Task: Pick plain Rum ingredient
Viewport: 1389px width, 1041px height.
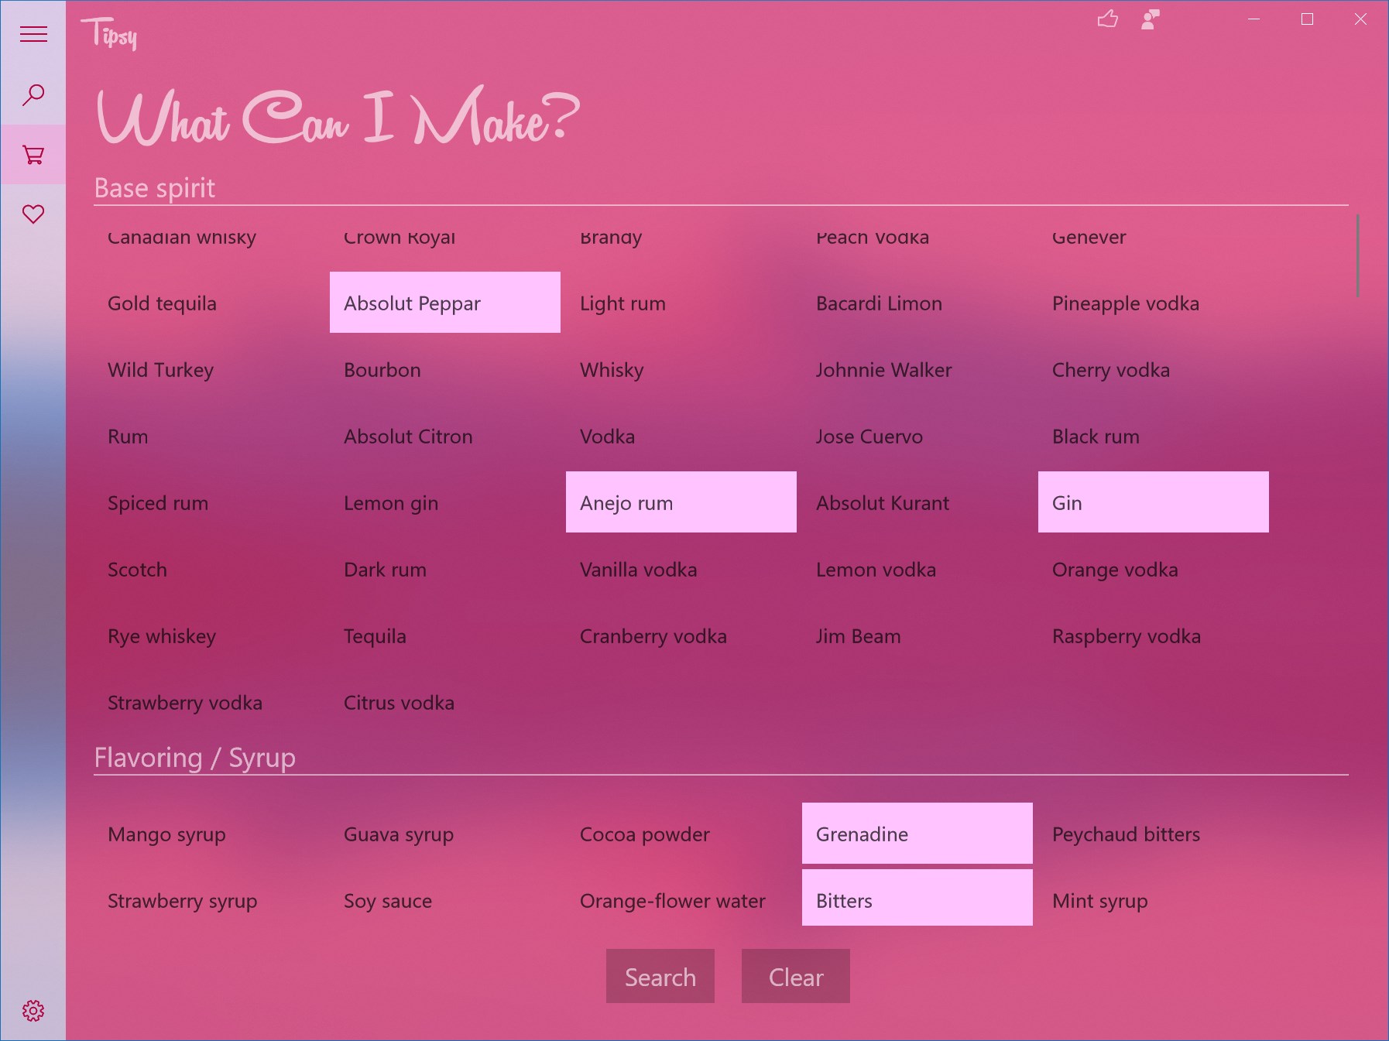Action: pos(209,436)
